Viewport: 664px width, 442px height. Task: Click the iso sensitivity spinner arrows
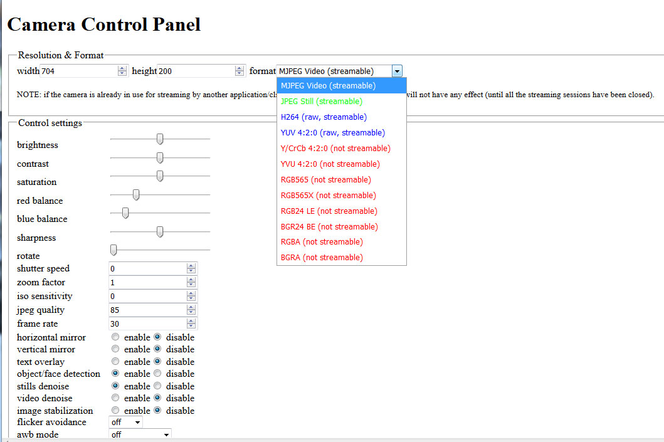point(191,297)
